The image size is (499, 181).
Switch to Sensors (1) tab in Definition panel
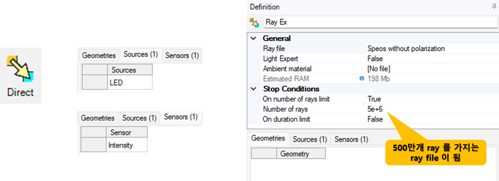coord(351,139)
